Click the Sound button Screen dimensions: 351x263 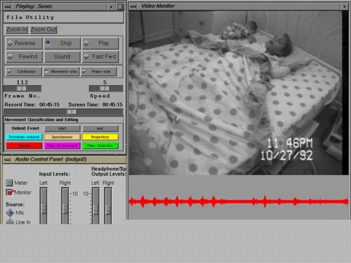62,57
